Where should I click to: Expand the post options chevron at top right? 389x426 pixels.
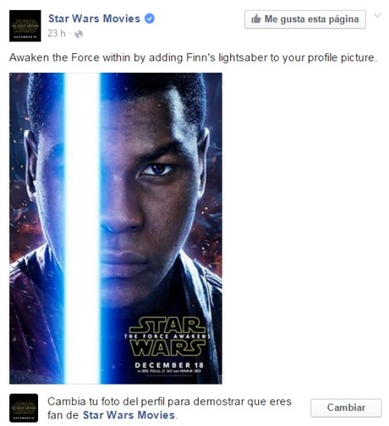tap(377, 15)
